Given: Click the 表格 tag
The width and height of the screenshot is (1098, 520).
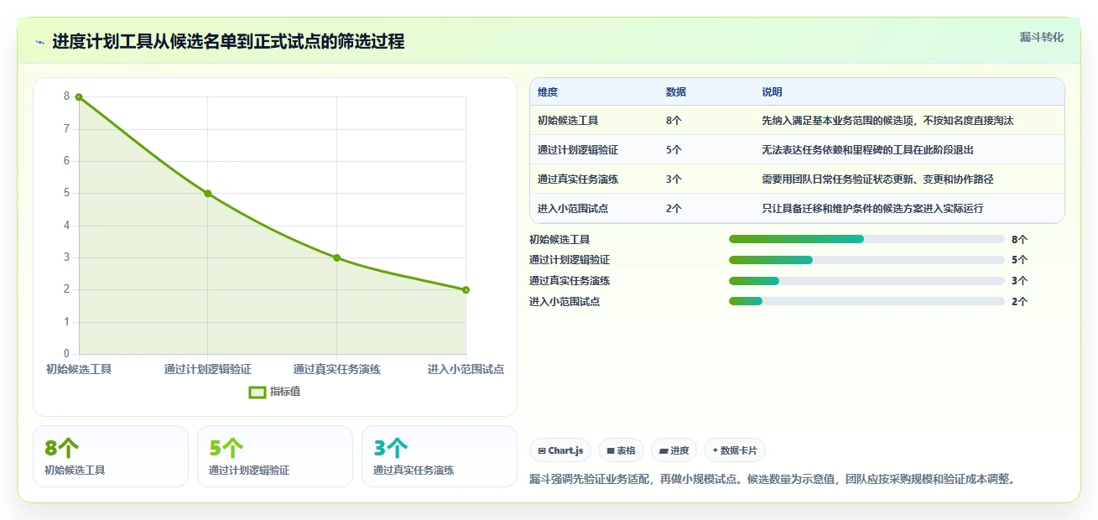Looking at the screenshot, I should (621, 450).
